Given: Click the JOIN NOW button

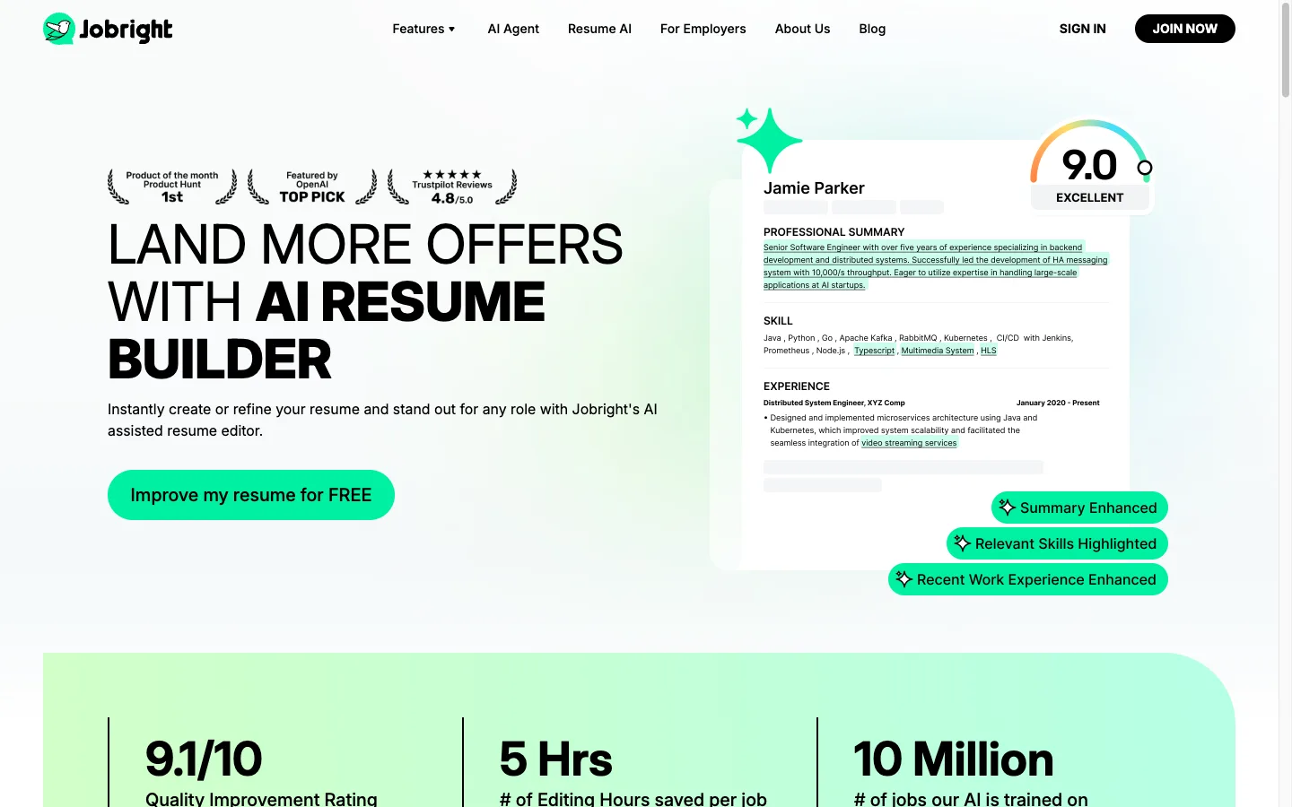Looking at the screenshot, I should [1184, 29].
